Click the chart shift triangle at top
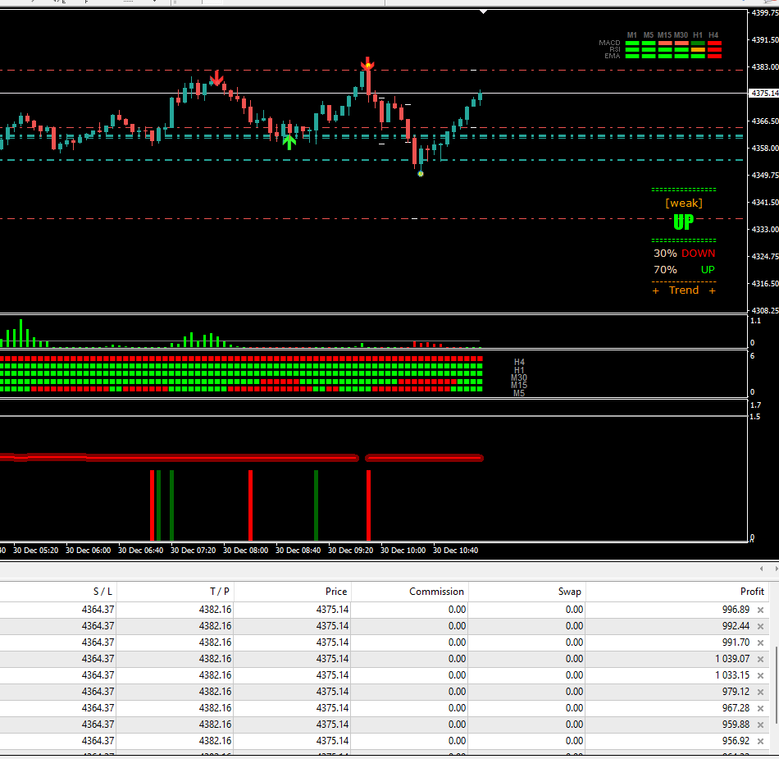 point(484,11)
